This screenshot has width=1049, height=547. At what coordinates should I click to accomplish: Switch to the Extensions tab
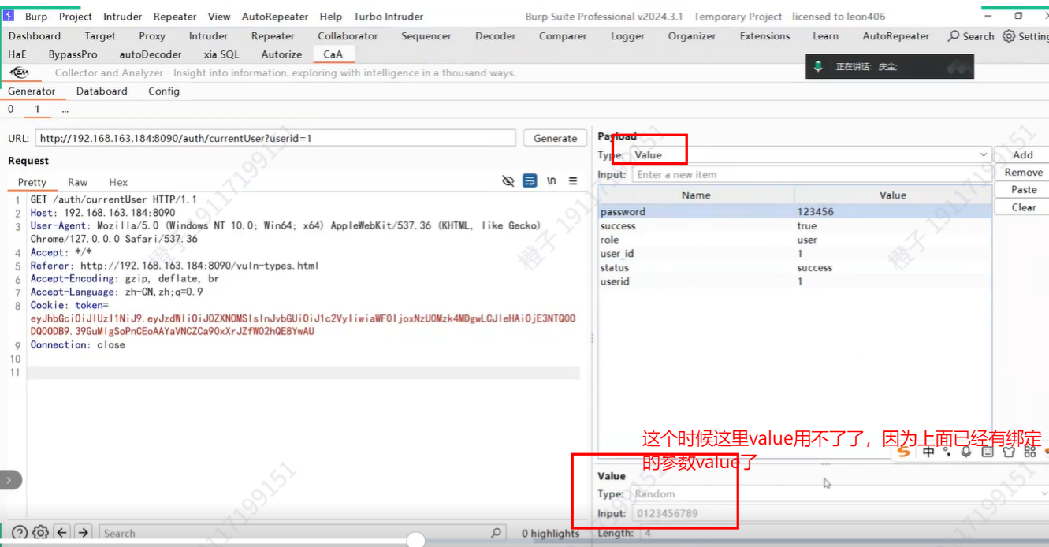764,36
